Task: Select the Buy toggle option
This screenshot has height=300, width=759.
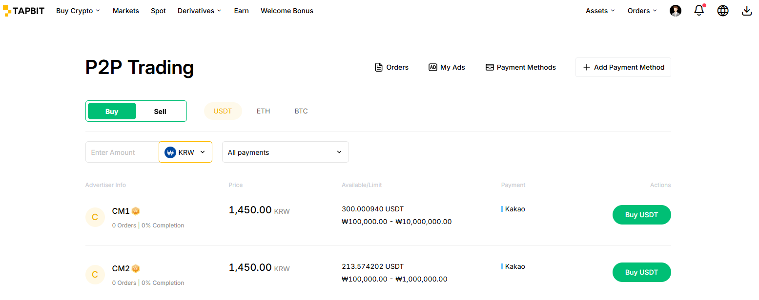Action: (112, 112)
